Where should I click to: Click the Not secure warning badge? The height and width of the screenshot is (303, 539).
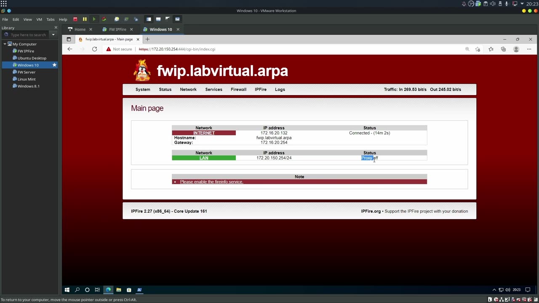click(x=119, y=49)
